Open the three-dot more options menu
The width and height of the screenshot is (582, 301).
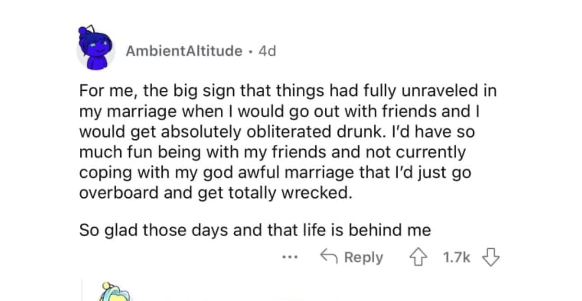tap(290, 258)
